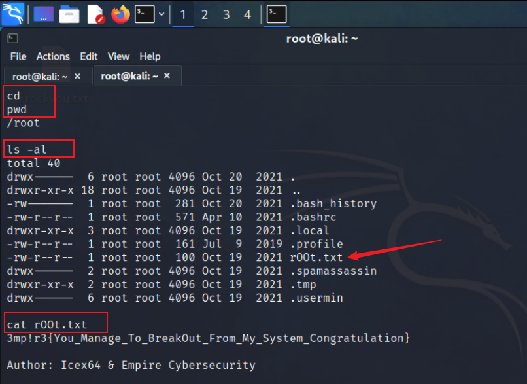This screenshot has width=527, height=384.
Task: Open the File menu
Action: tap(18, 57)
